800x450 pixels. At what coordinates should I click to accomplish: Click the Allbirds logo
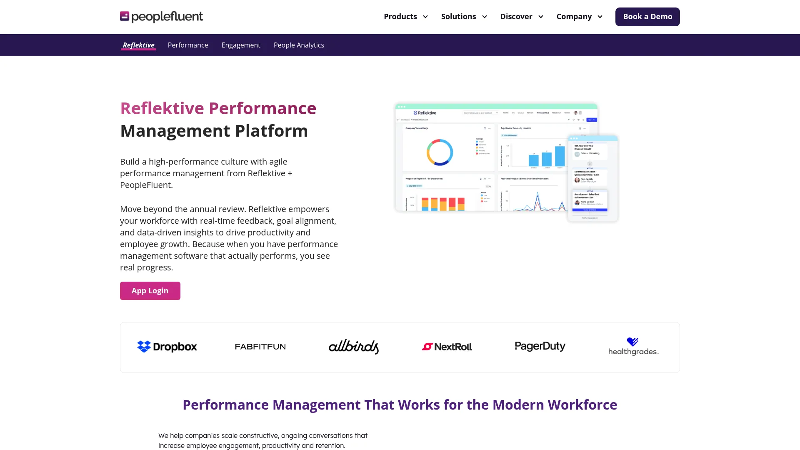(354, 346)
